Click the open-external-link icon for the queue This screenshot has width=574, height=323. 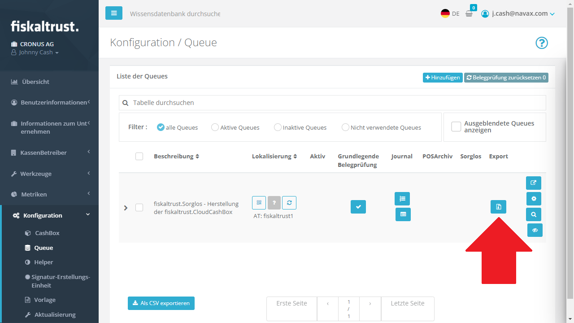534,183
